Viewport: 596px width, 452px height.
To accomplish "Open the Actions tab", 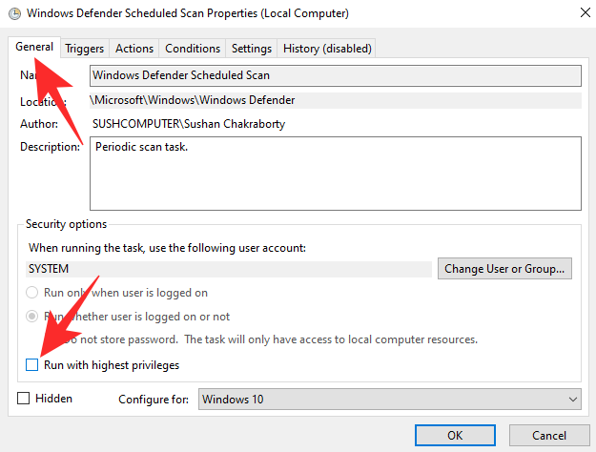I will click(x=134, y=49).
